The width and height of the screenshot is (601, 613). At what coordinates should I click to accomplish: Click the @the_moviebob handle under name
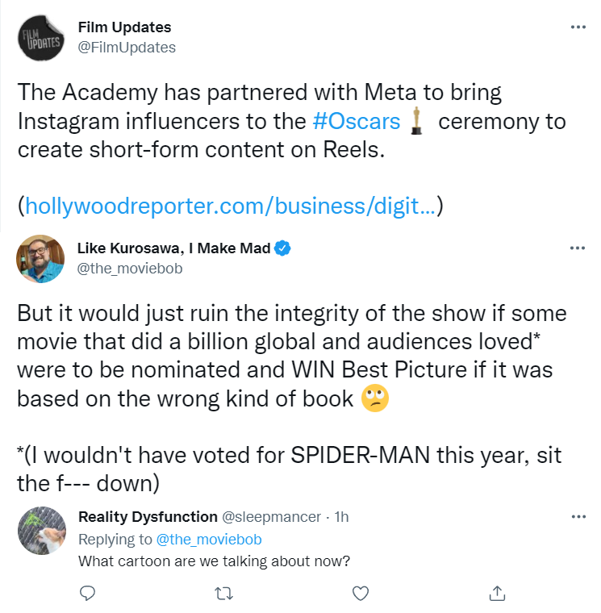pyautogui.click(x=130, y=269)
